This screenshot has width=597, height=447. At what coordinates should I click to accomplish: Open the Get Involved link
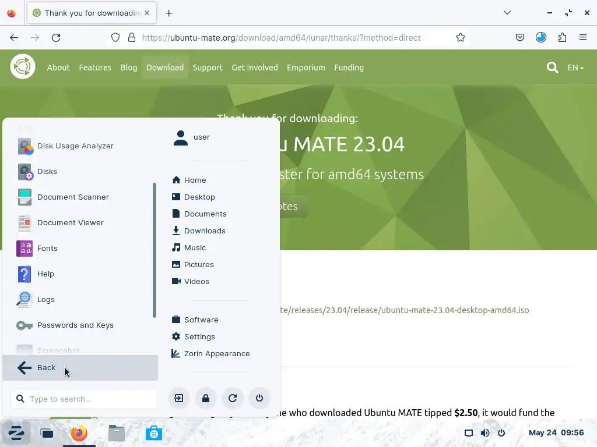(x=255, y=68)
